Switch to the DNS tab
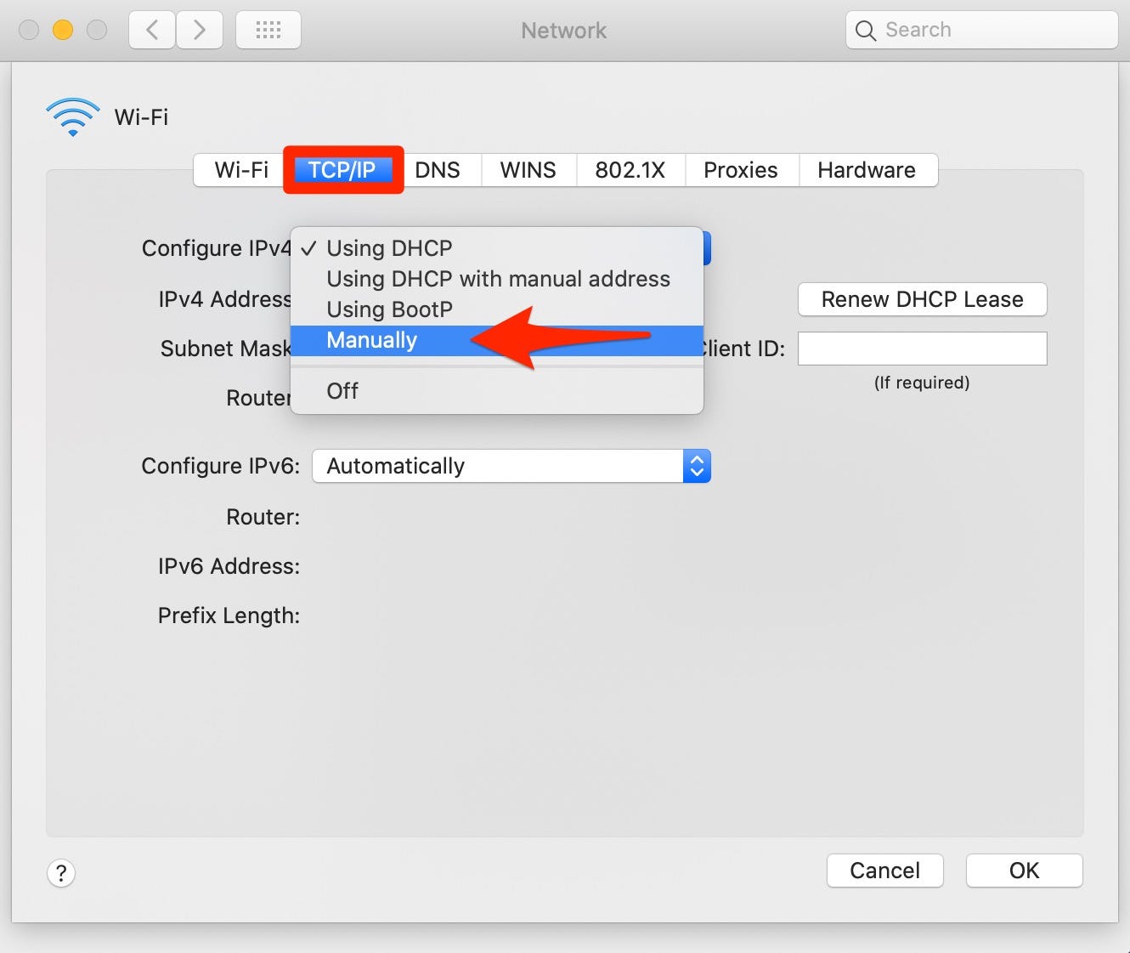 (x=438, y=170)
